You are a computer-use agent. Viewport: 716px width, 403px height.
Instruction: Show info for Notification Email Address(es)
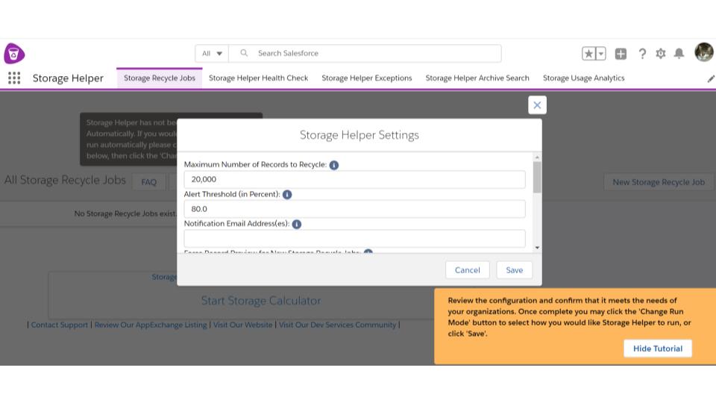tap(296, 224)
